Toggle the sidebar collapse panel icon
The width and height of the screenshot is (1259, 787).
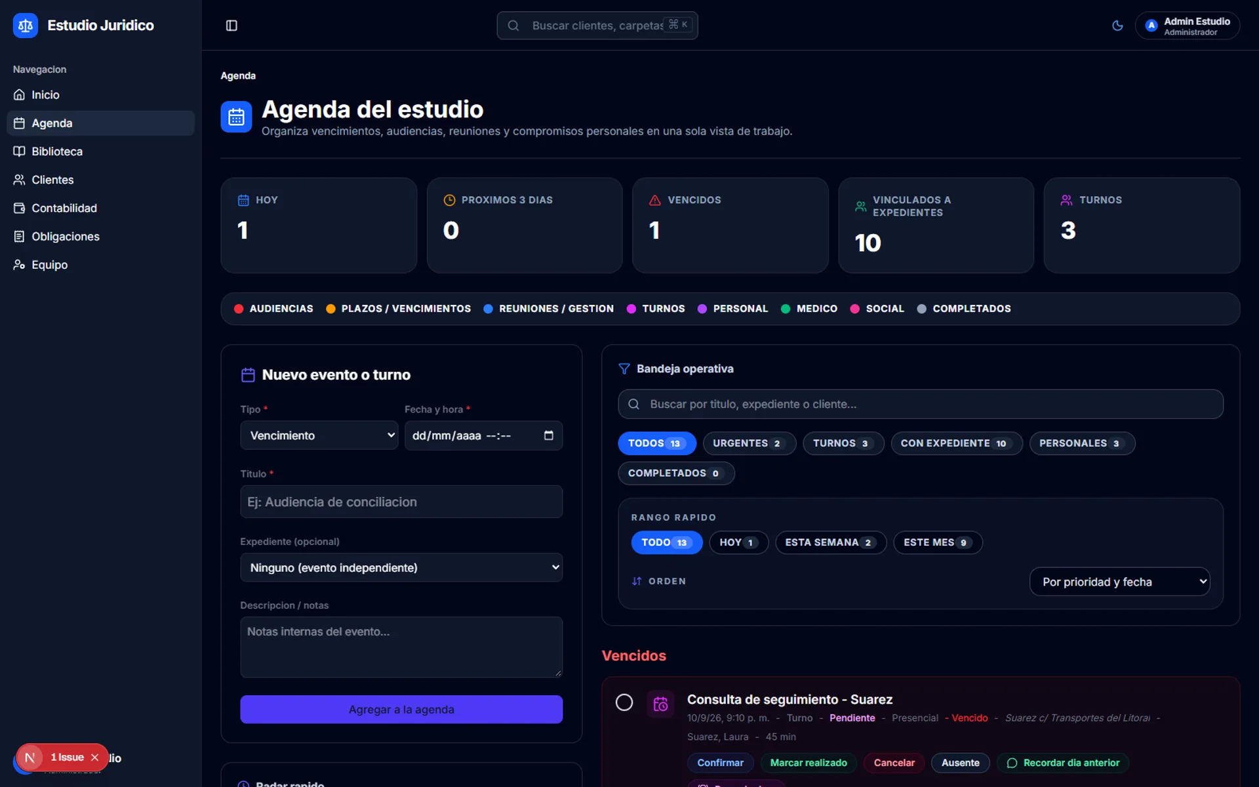[x=231, y=26]
